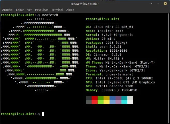Click the cyan color block in bottom row
This screenshot has height=124, width=170.
[x=124, y=102]
